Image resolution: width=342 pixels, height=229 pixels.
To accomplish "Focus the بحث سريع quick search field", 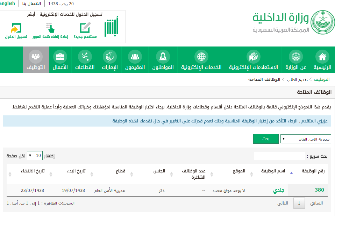I will click(x=279, y=156).
